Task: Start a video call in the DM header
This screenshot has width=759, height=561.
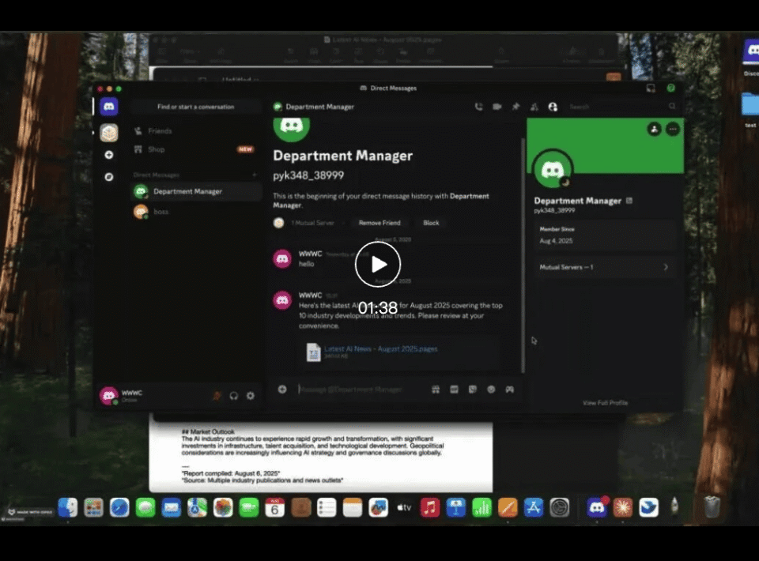Action: click(x=497, y=107)
